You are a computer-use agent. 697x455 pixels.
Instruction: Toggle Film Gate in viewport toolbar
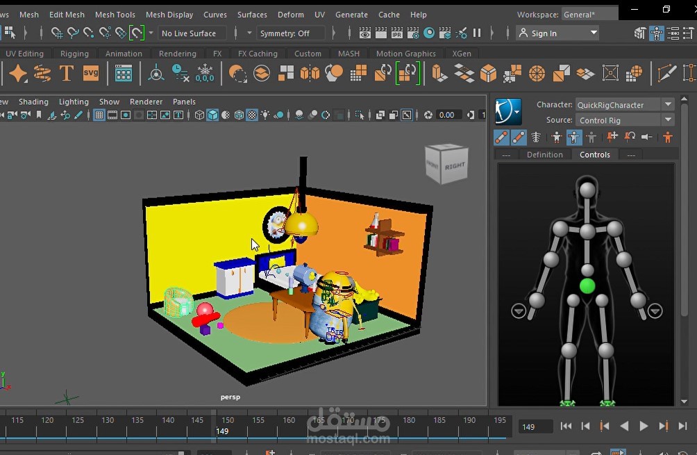[112, 115]
